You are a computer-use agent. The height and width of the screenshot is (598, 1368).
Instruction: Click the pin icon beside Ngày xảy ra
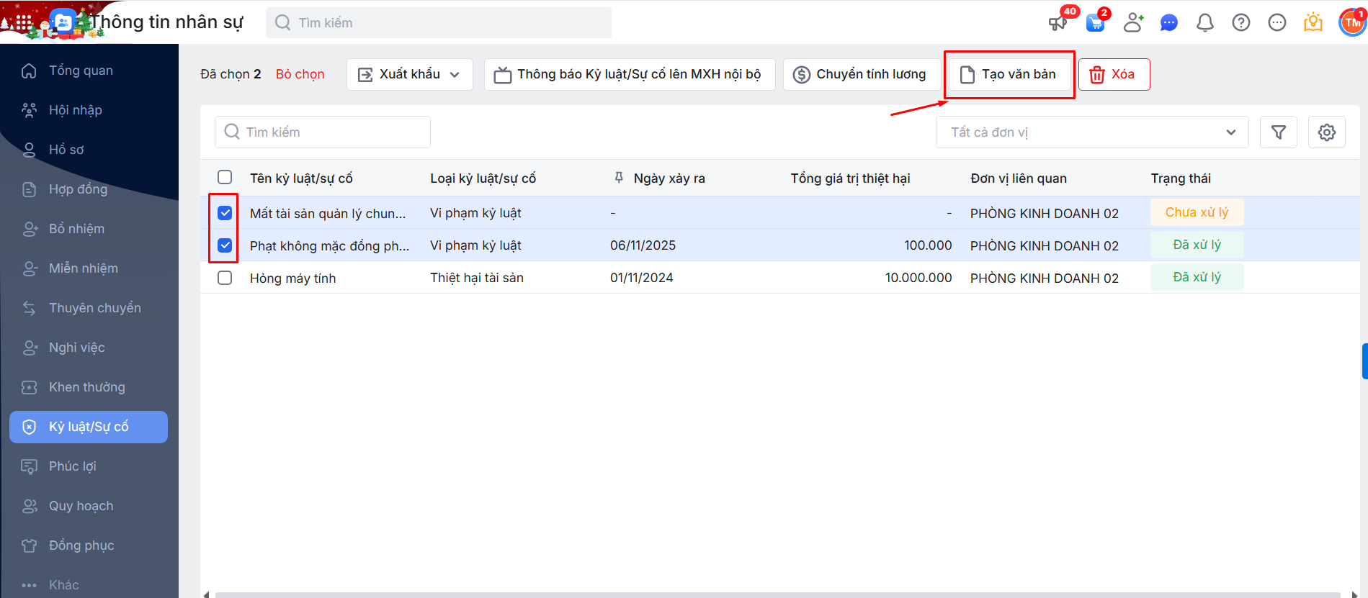click(x=619, y=178)
